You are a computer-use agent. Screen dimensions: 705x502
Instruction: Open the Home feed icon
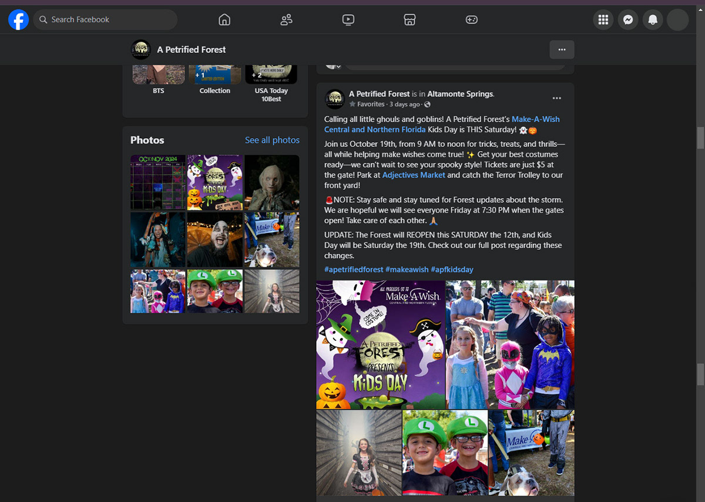224,19
